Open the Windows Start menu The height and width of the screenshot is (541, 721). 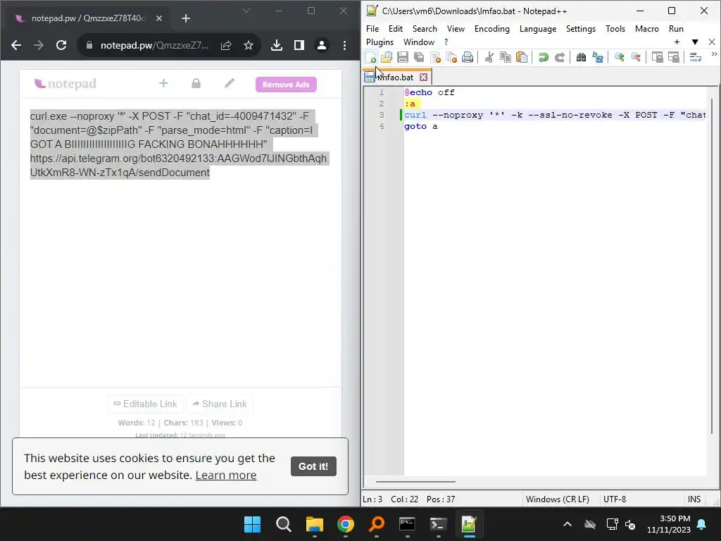(252, 524)
